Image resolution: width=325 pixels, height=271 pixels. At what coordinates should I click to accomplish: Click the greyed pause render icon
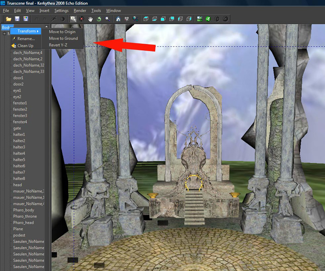[217, 19]
